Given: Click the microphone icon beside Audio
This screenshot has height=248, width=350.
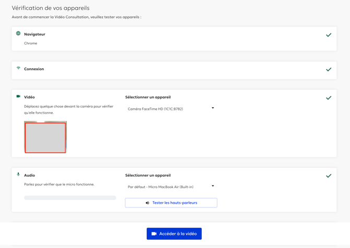Looking at the screenshot, I should [18, 175].
